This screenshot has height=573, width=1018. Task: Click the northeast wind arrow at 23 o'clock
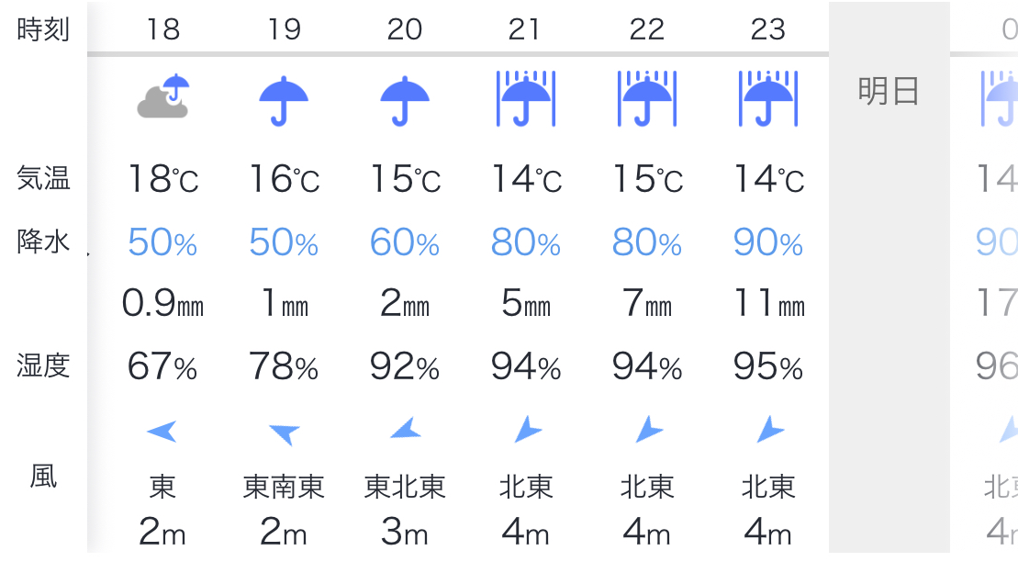768,429
